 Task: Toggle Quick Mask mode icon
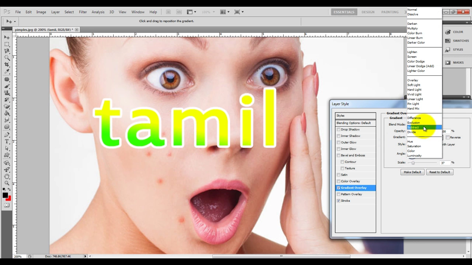point(7,205)
